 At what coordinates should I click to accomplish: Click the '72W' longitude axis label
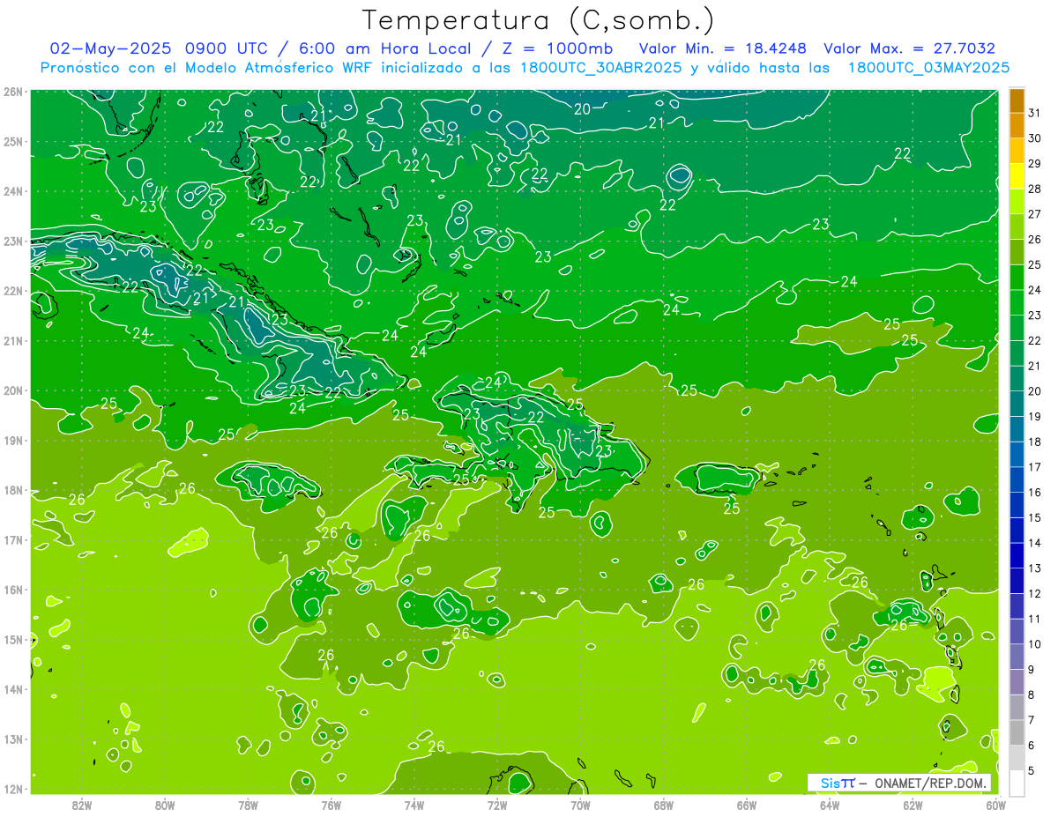click(x=497, y=805)
